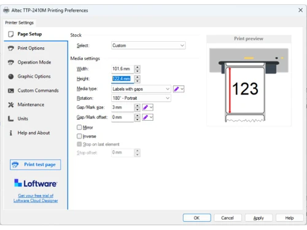The height and width of the screenshot is (230, 307).
Task: Open the Media type dropdown
Action: point(141,89)
